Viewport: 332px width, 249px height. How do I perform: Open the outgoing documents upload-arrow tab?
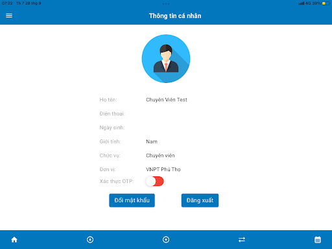166,239
